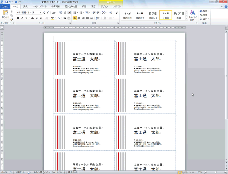Viewport: 228px width, 174px height.
Task: Toggle the left align button
Action: pos(74,18)
